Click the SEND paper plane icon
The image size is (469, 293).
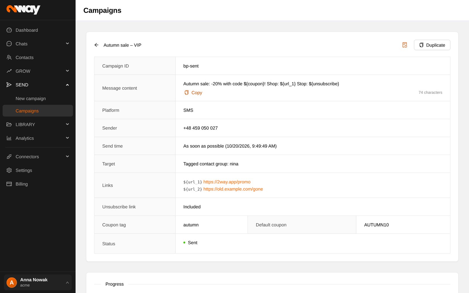(9, 85)
